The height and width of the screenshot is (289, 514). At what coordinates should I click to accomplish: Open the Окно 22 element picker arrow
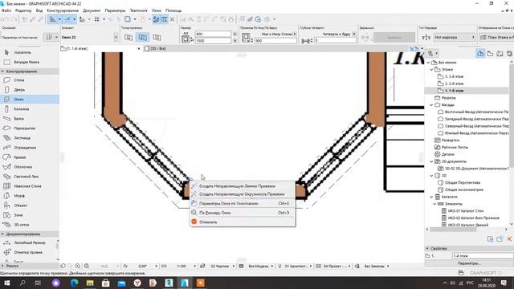(x=116, y=38)
